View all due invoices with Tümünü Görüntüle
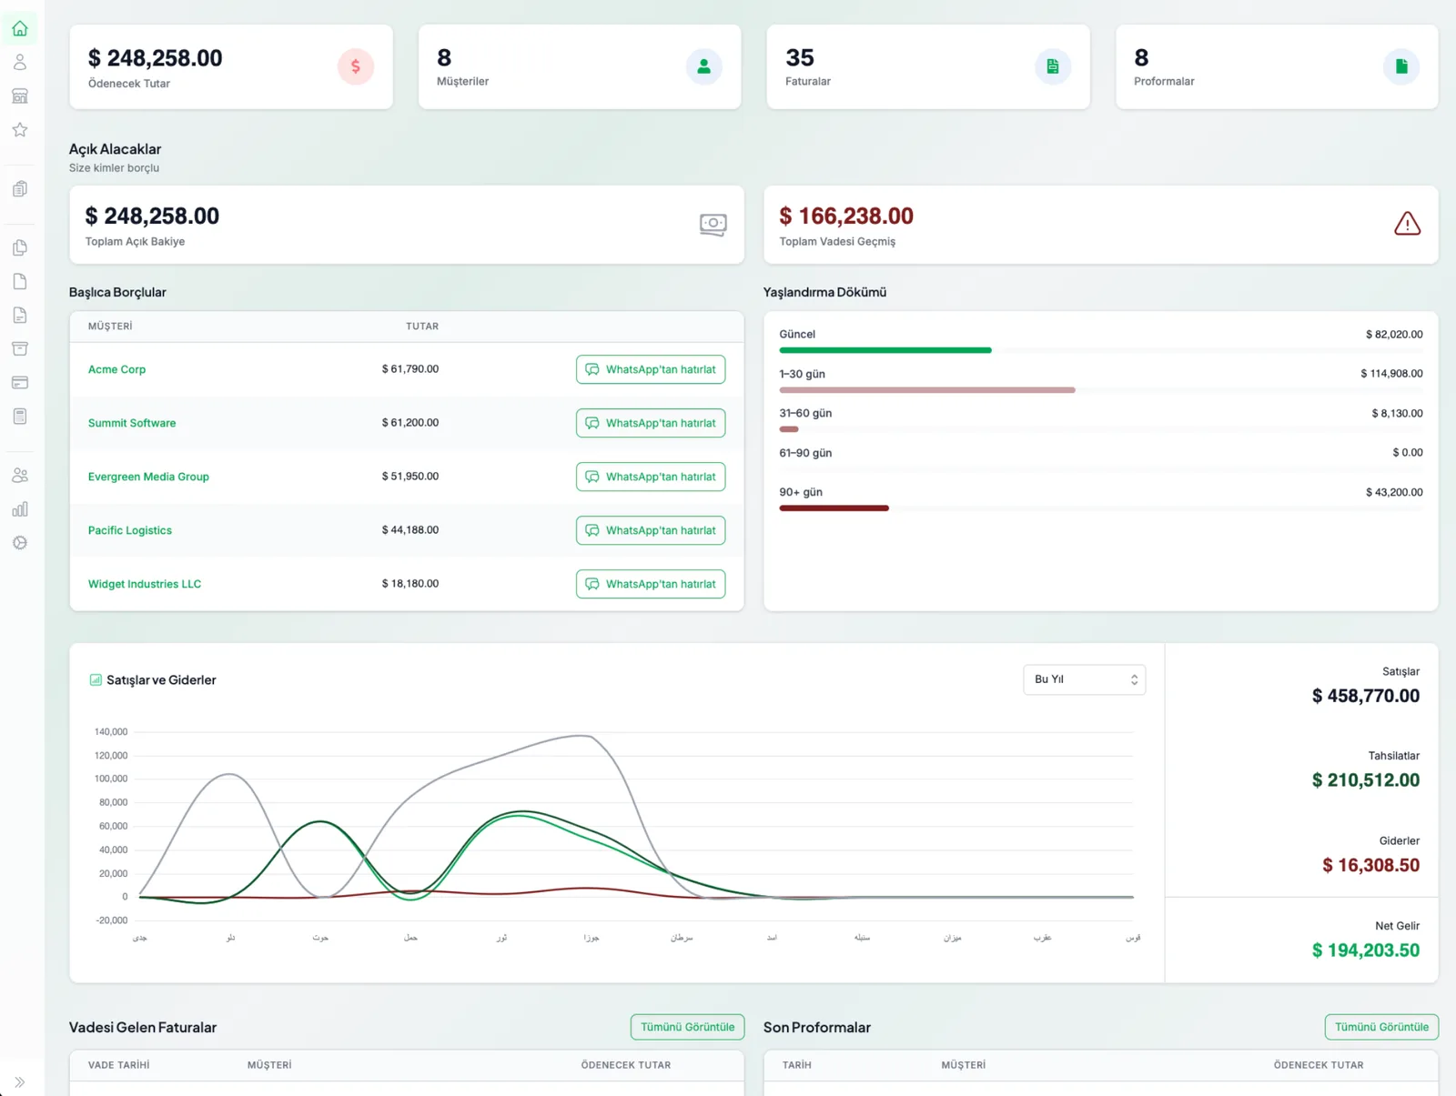This screenshot has width=1456, height=1096. [x=687, y=1027]
